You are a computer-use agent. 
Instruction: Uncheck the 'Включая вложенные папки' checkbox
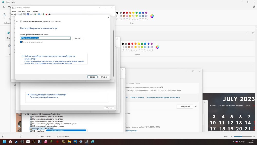point(21,42)
